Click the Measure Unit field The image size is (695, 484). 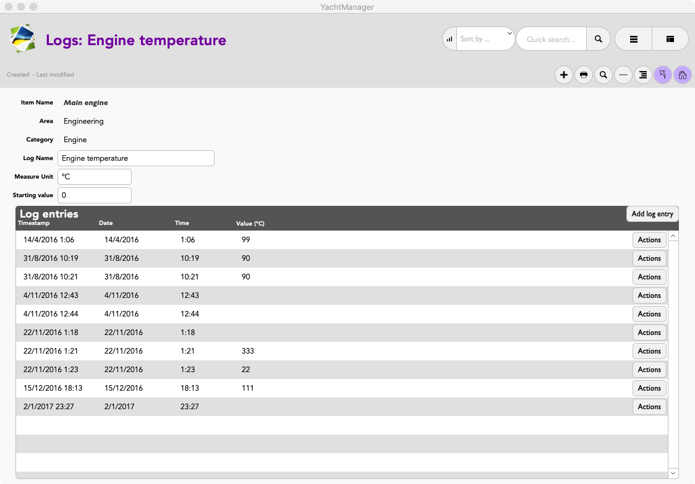tap(95, 177)
